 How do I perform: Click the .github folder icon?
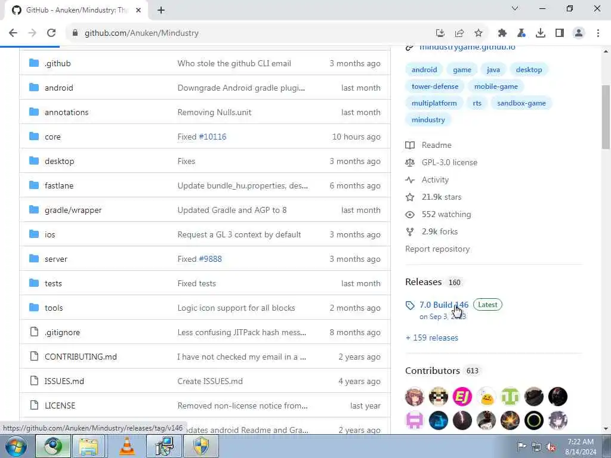[x=34, y=63]
